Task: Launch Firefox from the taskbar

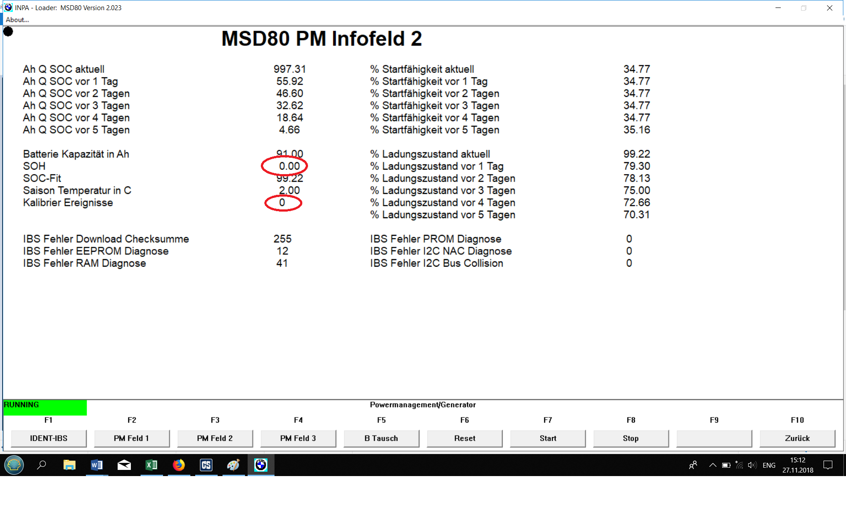Action: [178, 465]
